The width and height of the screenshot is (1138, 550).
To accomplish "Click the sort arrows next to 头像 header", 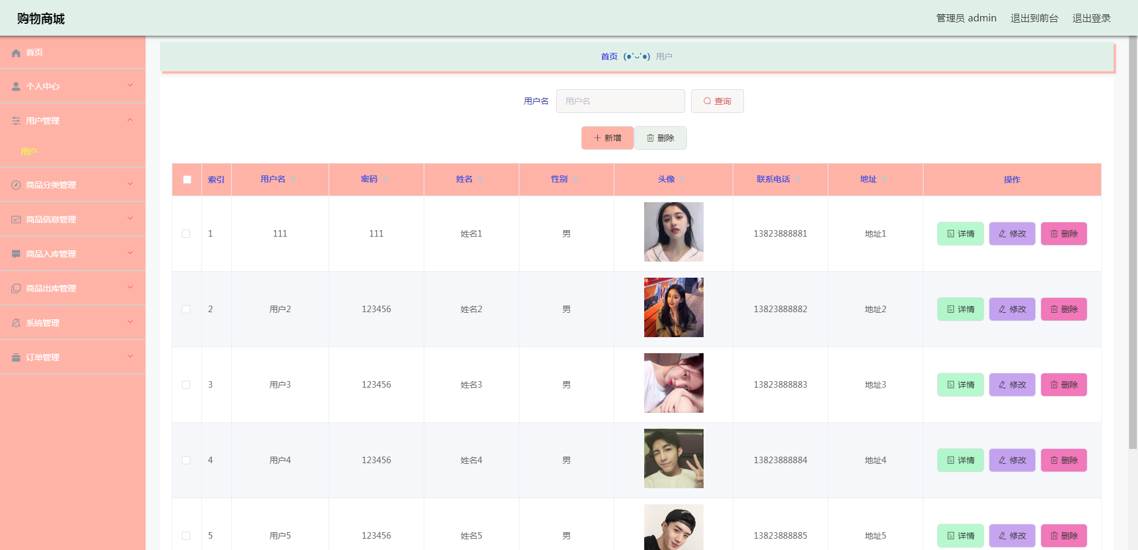I will pos(682,180).
